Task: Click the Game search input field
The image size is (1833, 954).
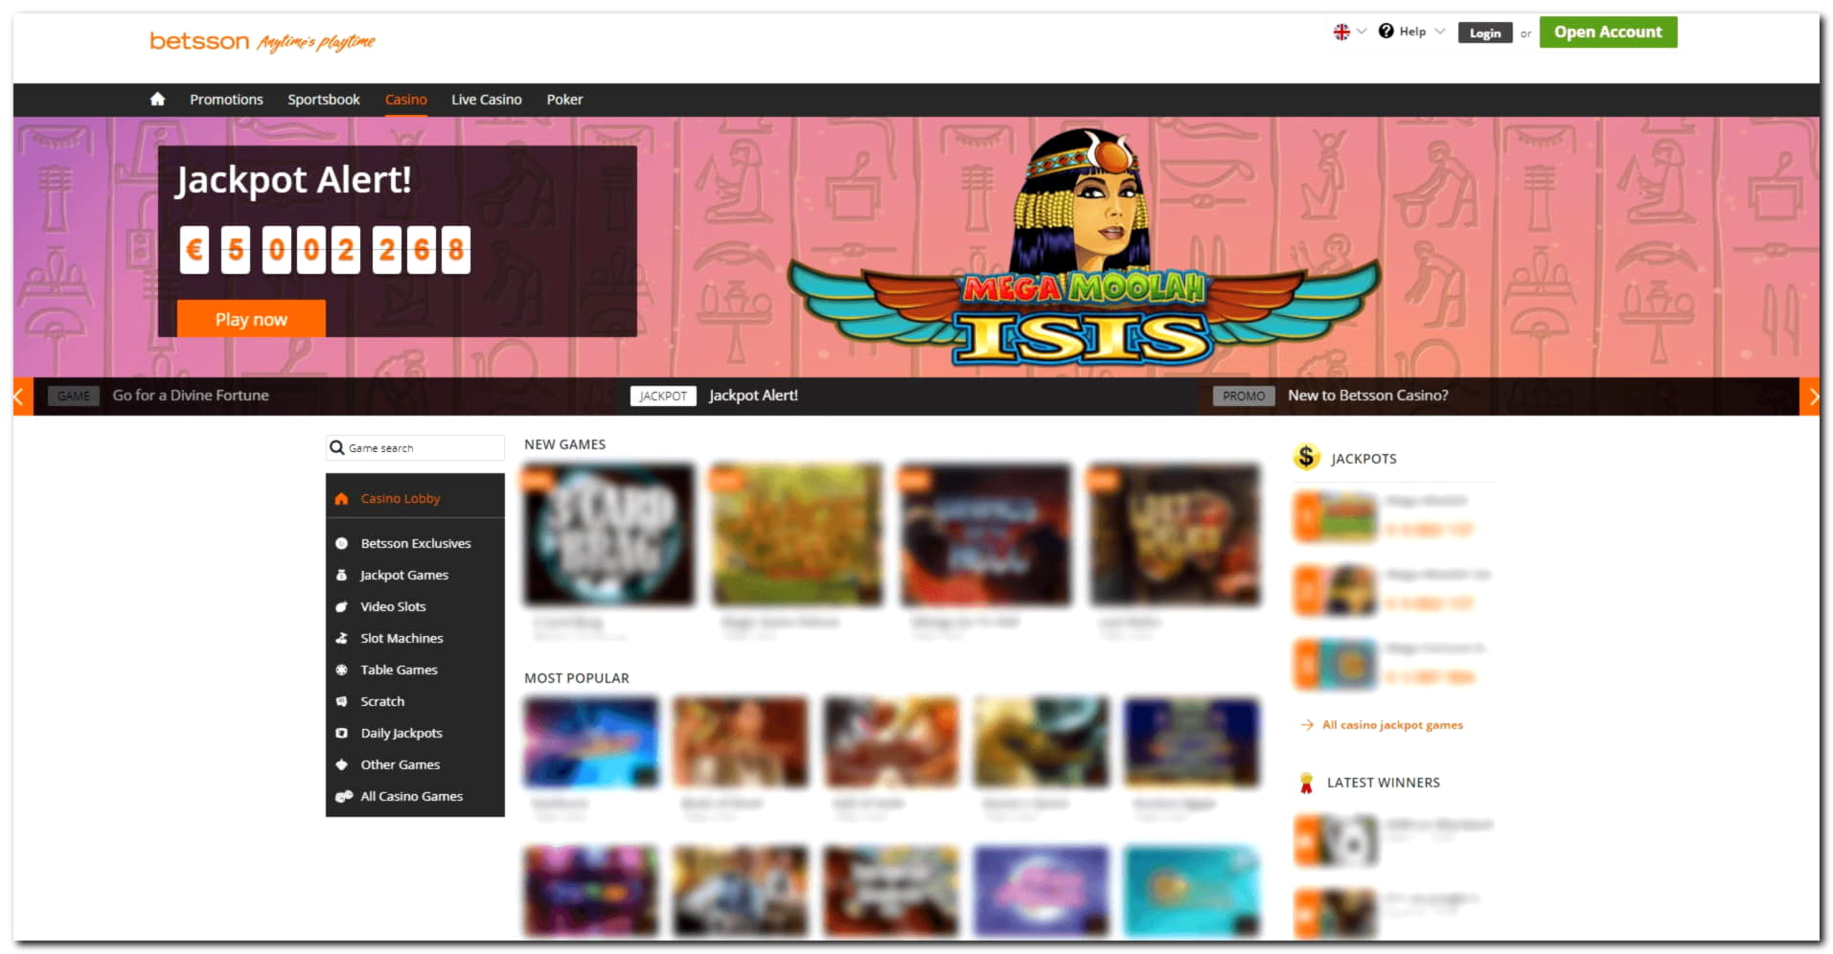Action: tap(415, 447)
